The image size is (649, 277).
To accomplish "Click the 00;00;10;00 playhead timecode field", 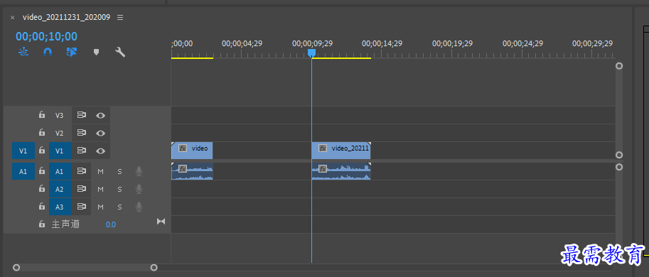I will pyautogui.click(x=46, y=36).
